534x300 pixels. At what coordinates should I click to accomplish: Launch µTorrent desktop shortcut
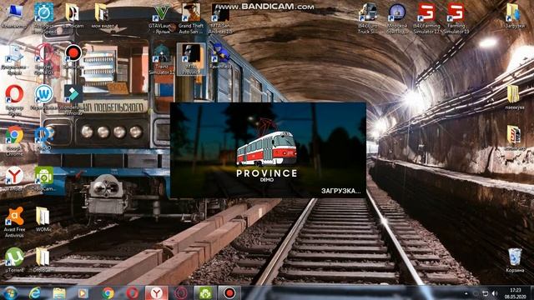pyautogui.click(x=14, y=260)
